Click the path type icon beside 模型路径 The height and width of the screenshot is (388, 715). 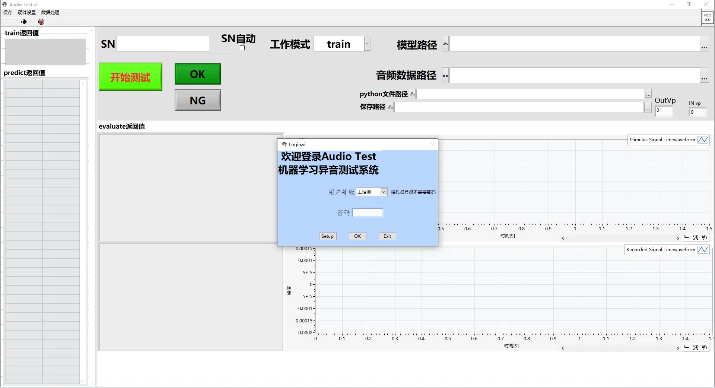click(445, 44)
